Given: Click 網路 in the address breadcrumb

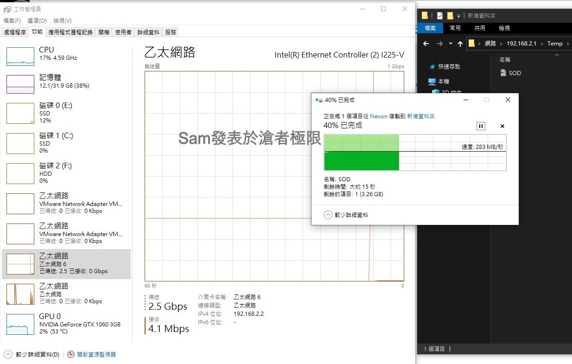Looking at the screenshot, I should point(490,44).
